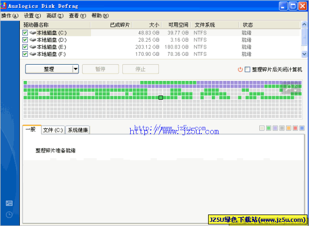Minimize the Auslogics Disk Defrag window
This screenshot has height=226, width=309.
[x=283, y=6]
